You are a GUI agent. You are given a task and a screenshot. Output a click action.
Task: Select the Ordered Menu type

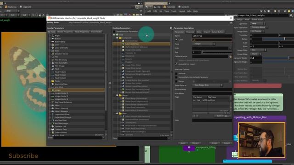pos(61,132)
